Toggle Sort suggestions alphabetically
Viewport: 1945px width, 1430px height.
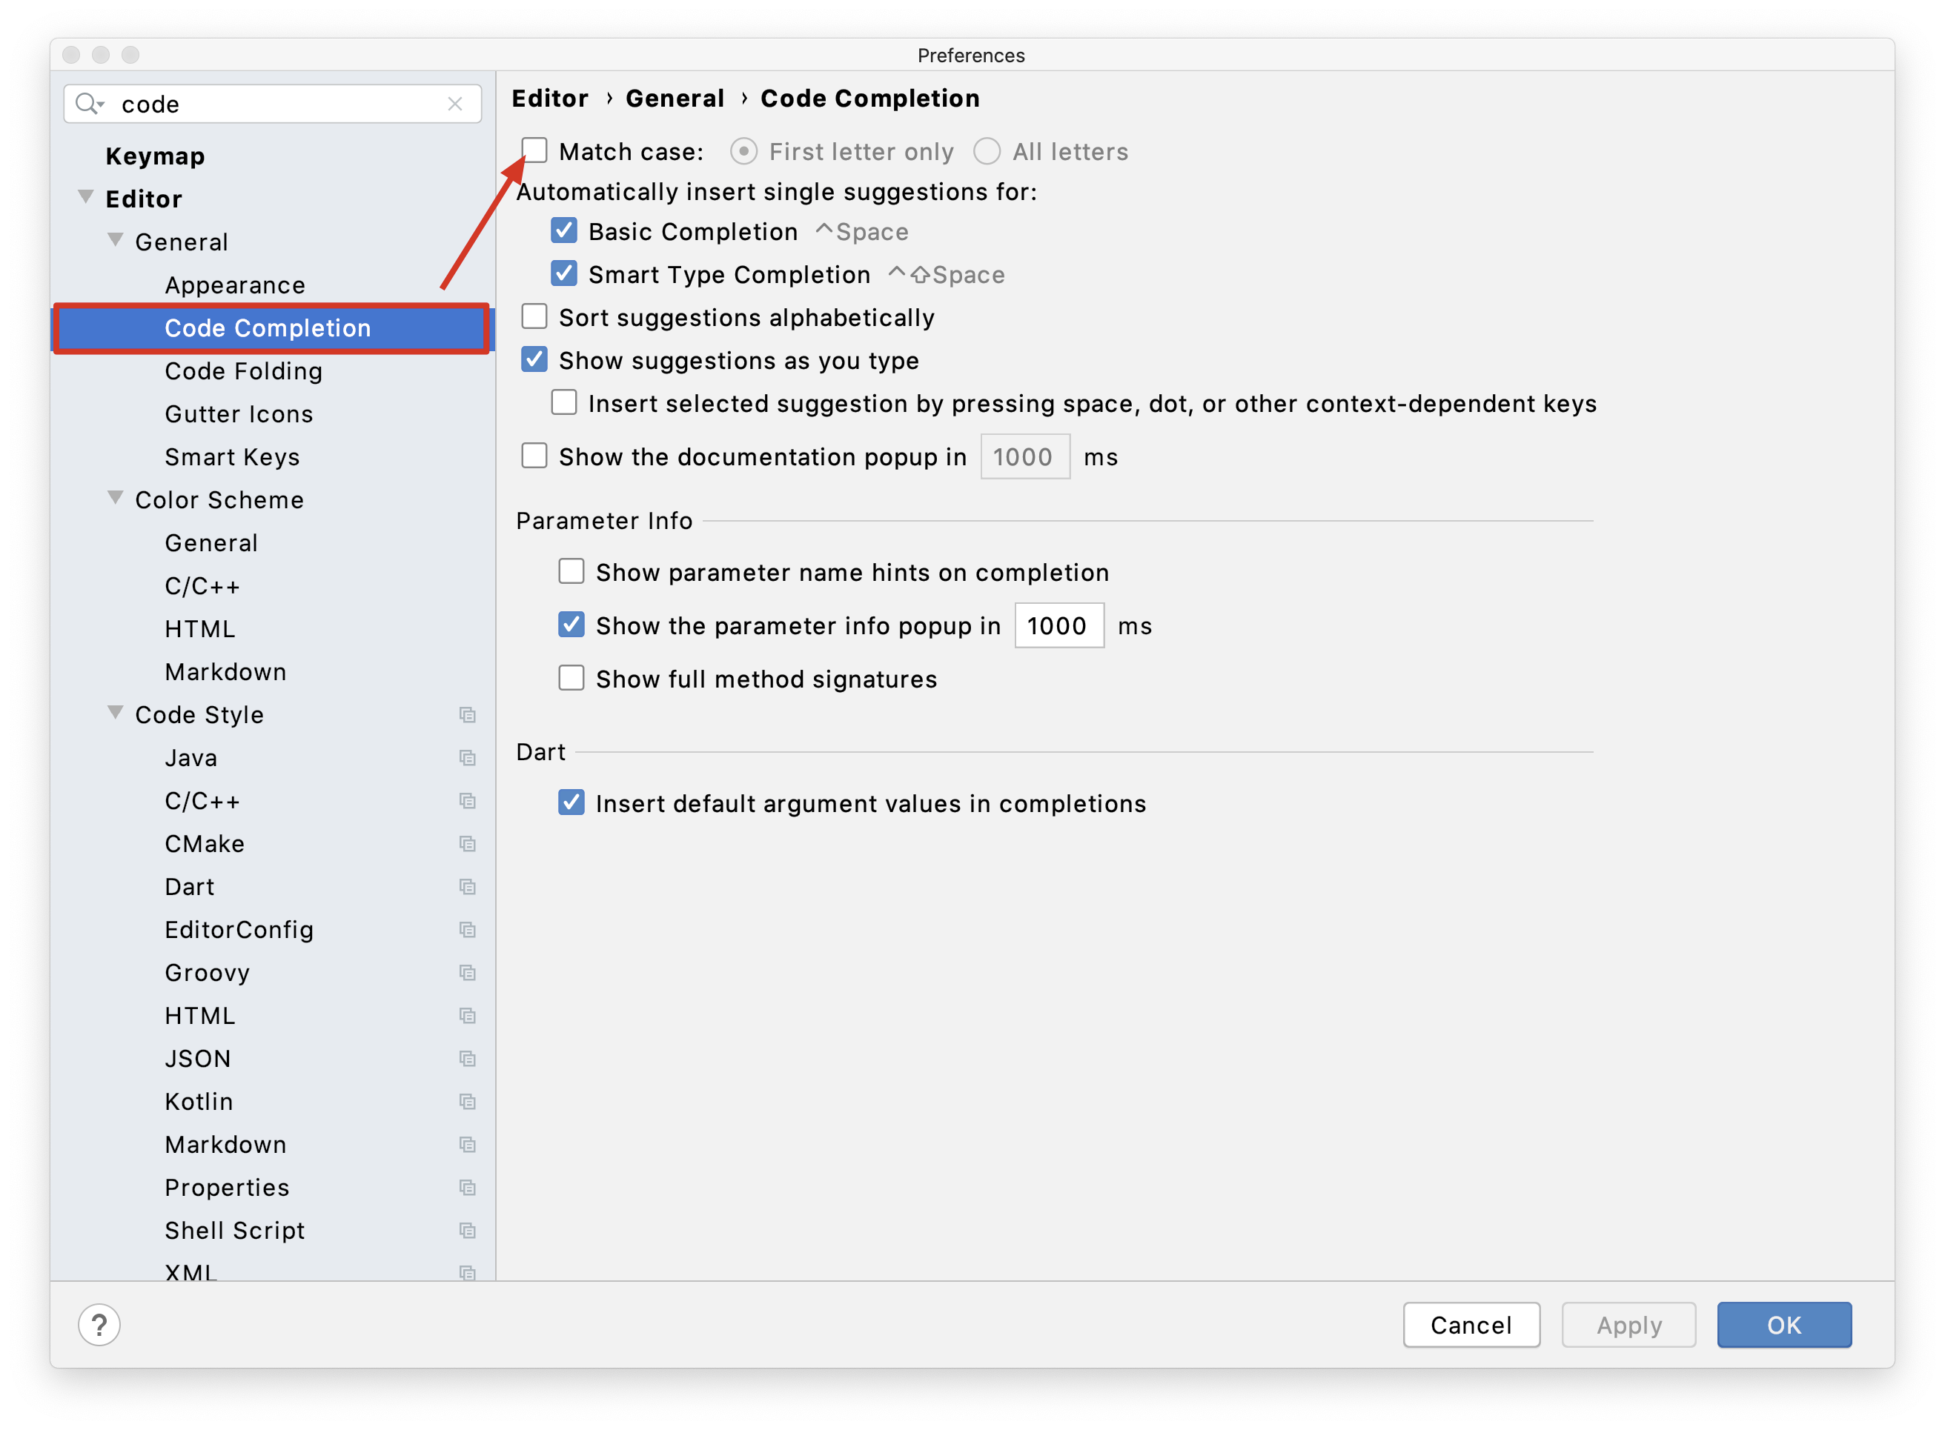(x=534, y=318)
